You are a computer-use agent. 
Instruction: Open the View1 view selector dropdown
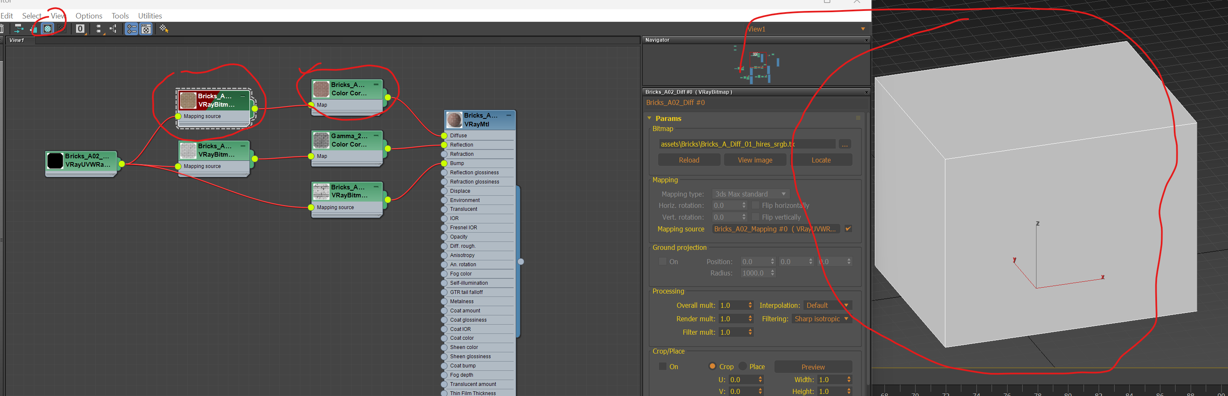click(862, 29)
